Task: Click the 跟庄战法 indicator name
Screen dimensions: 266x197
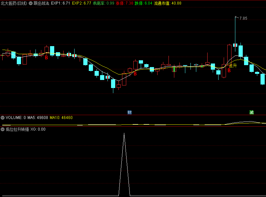Action: tap(41, 3)
